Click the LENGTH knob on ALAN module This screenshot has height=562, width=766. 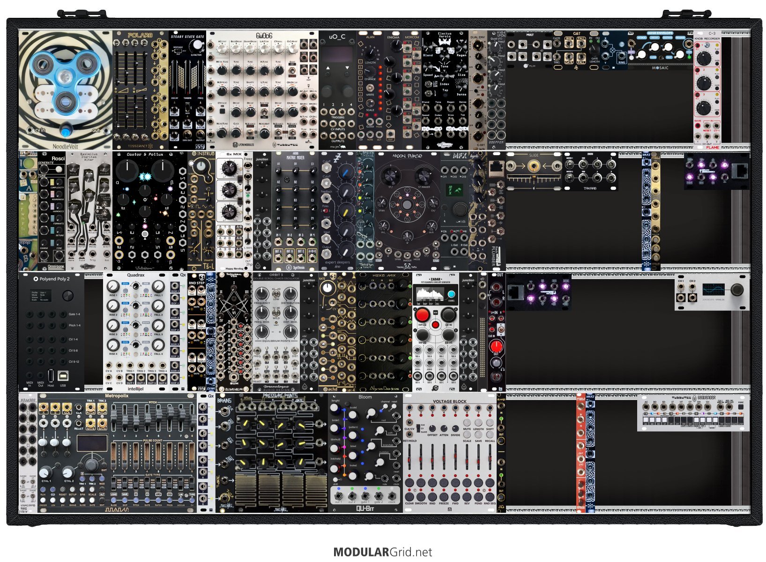(x=370, y=53)
